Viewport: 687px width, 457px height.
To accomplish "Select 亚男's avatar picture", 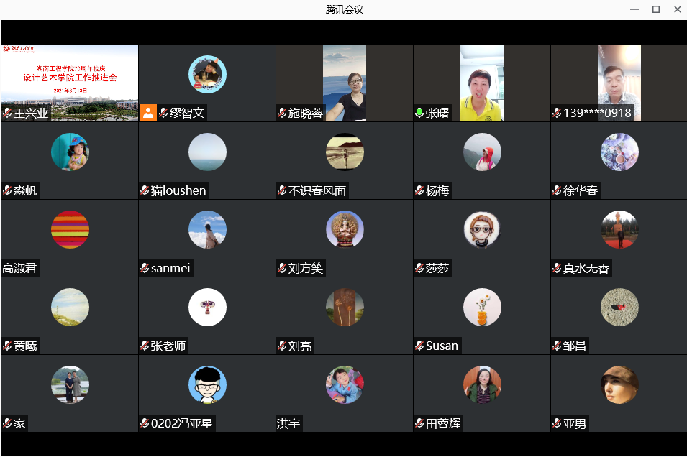I will pyautogui.click(x=619, y=384).
